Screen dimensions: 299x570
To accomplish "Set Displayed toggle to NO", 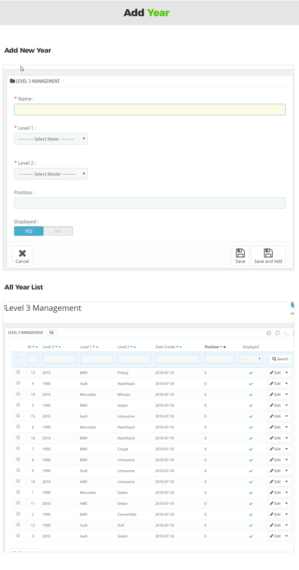I will pyautogui.click(x=58, y=231).
